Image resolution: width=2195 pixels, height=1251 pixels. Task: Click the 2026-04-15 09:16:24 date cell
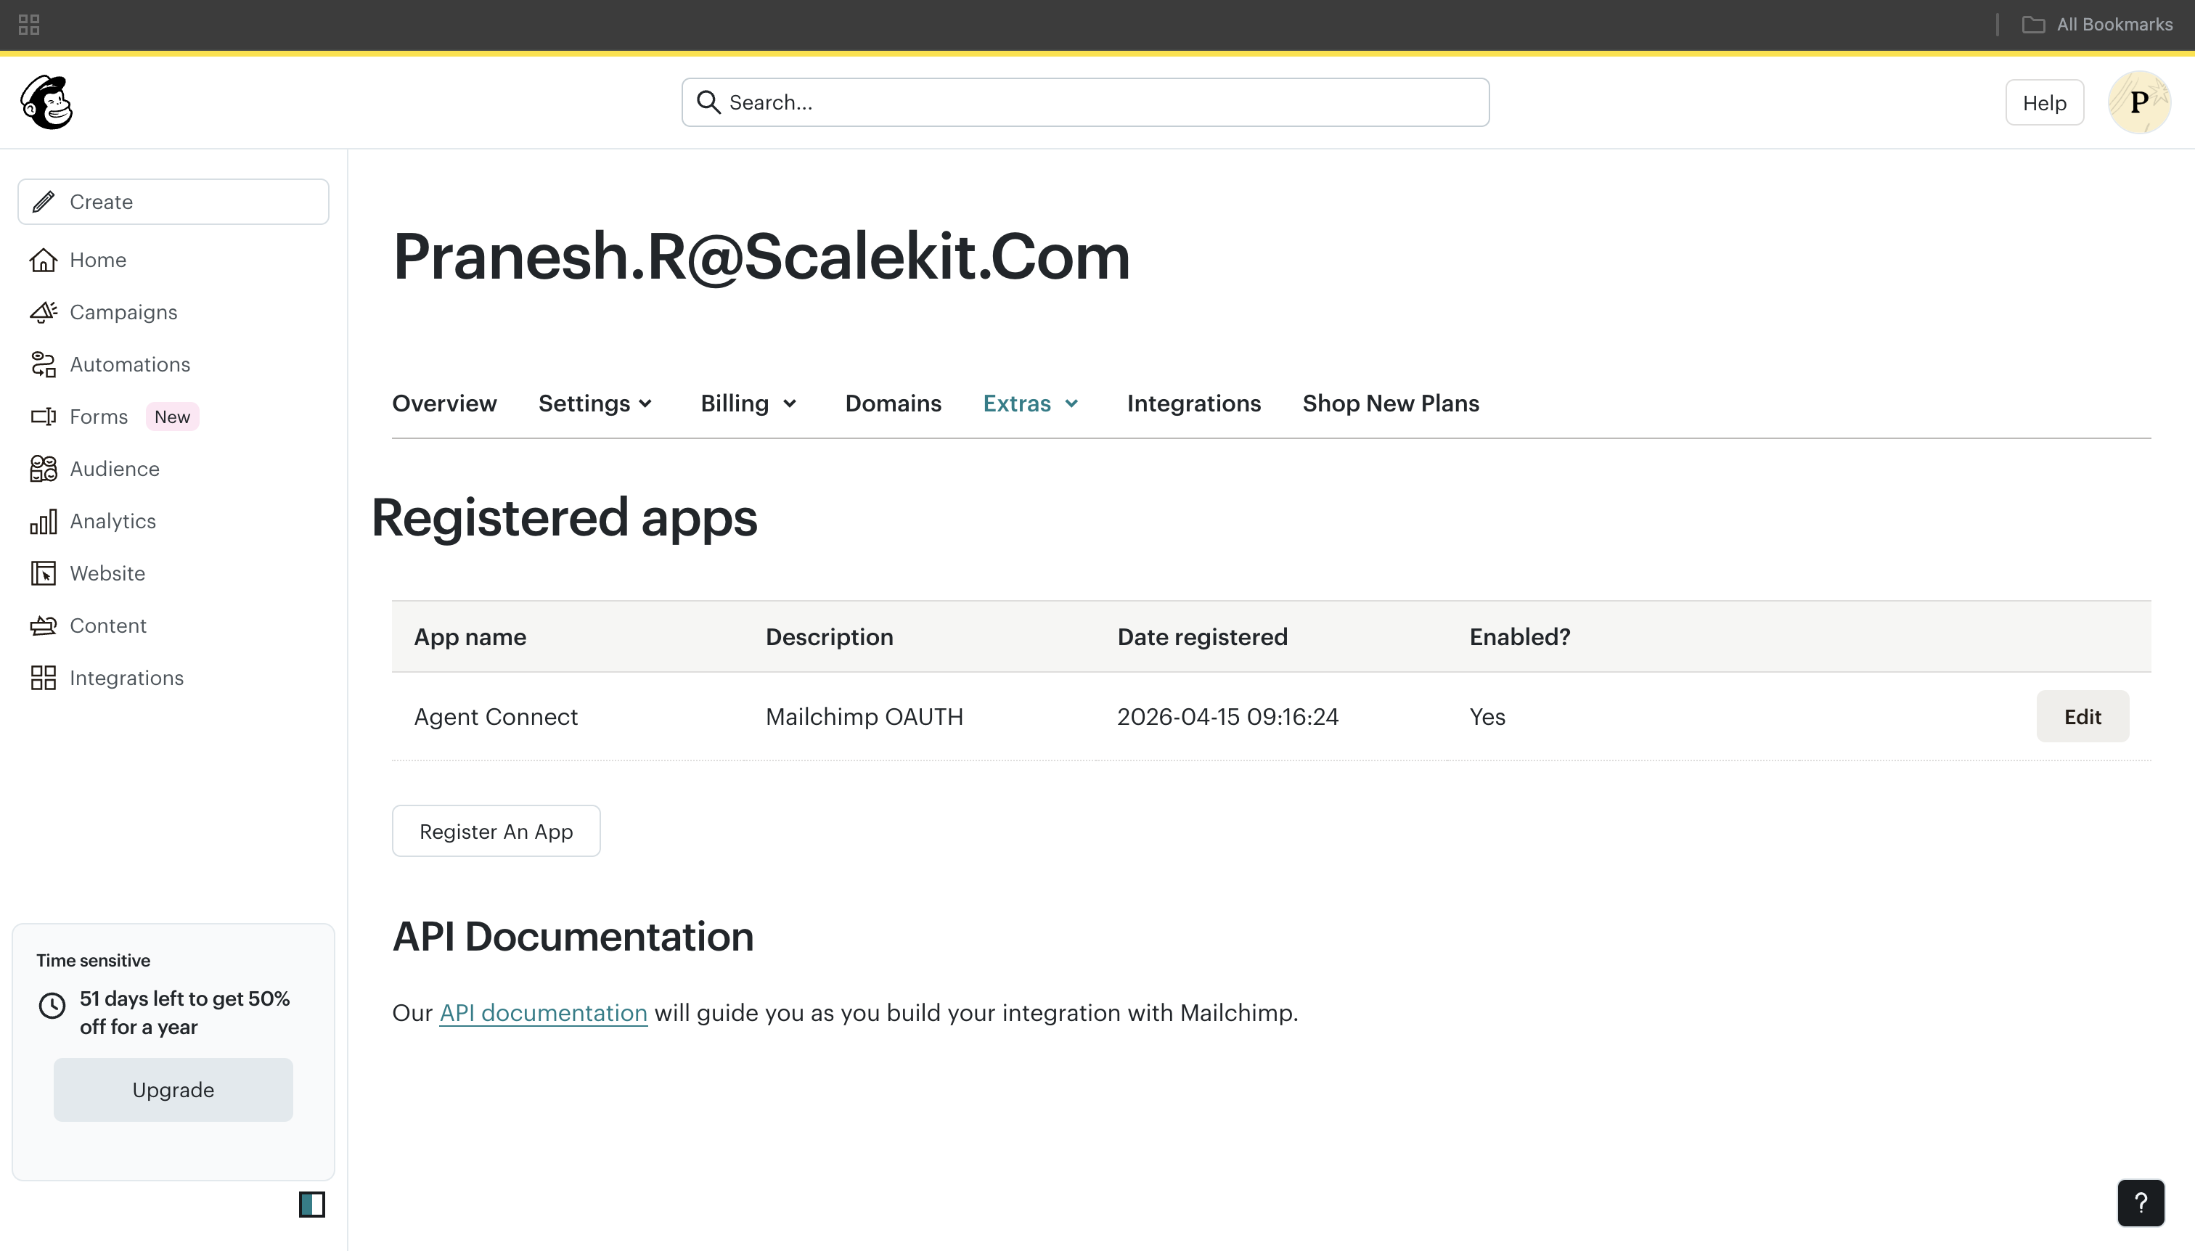[1227, 717]
